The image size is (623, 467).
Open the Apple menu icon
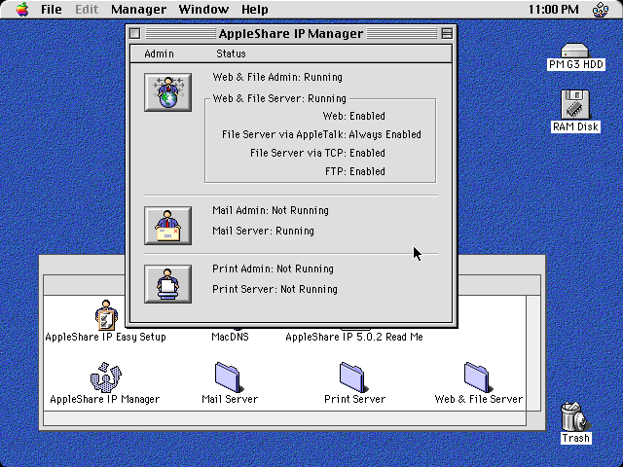(x=22, y=9)
